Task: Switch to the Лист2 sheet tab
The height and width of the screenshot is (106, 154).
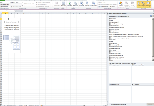Action: pyautogui.click(x=25, y=105)
